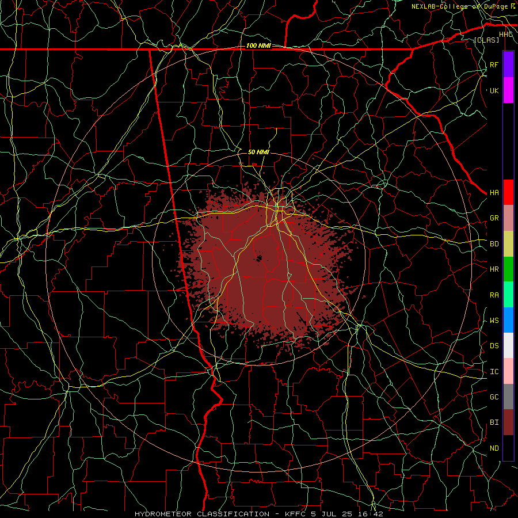The height and width of the screenshot is (518, 518).
Task: Click the 'IC' legend label
Action: [494, 372]
